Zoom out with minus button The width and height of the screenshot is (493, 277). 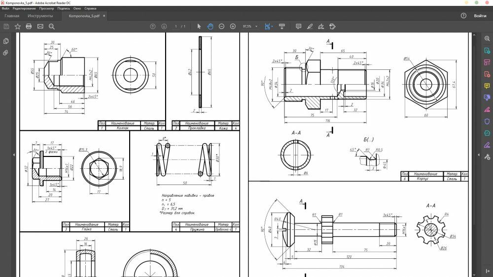[222, 27]
